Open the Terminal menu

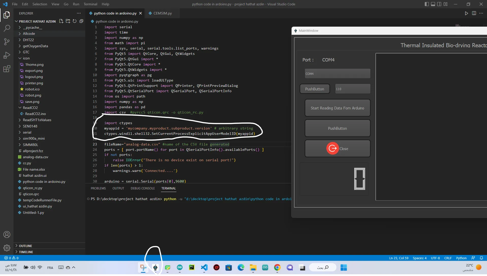90,4
